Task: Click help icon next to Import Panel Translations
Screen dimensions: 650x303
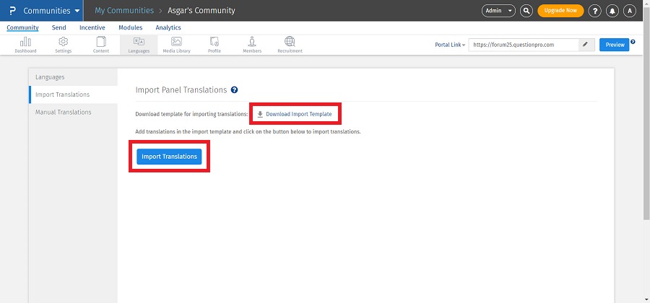Action: [234, 90]
